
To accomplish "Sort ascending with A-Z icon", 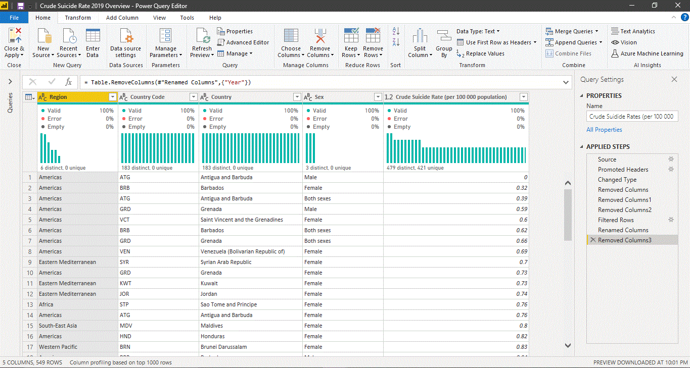I will (x=396, y=31).
